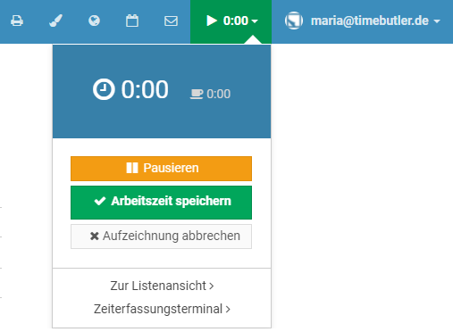Click the user avatar next to maria@timebutler.de

pyautogui.click(x=294, y=21)
